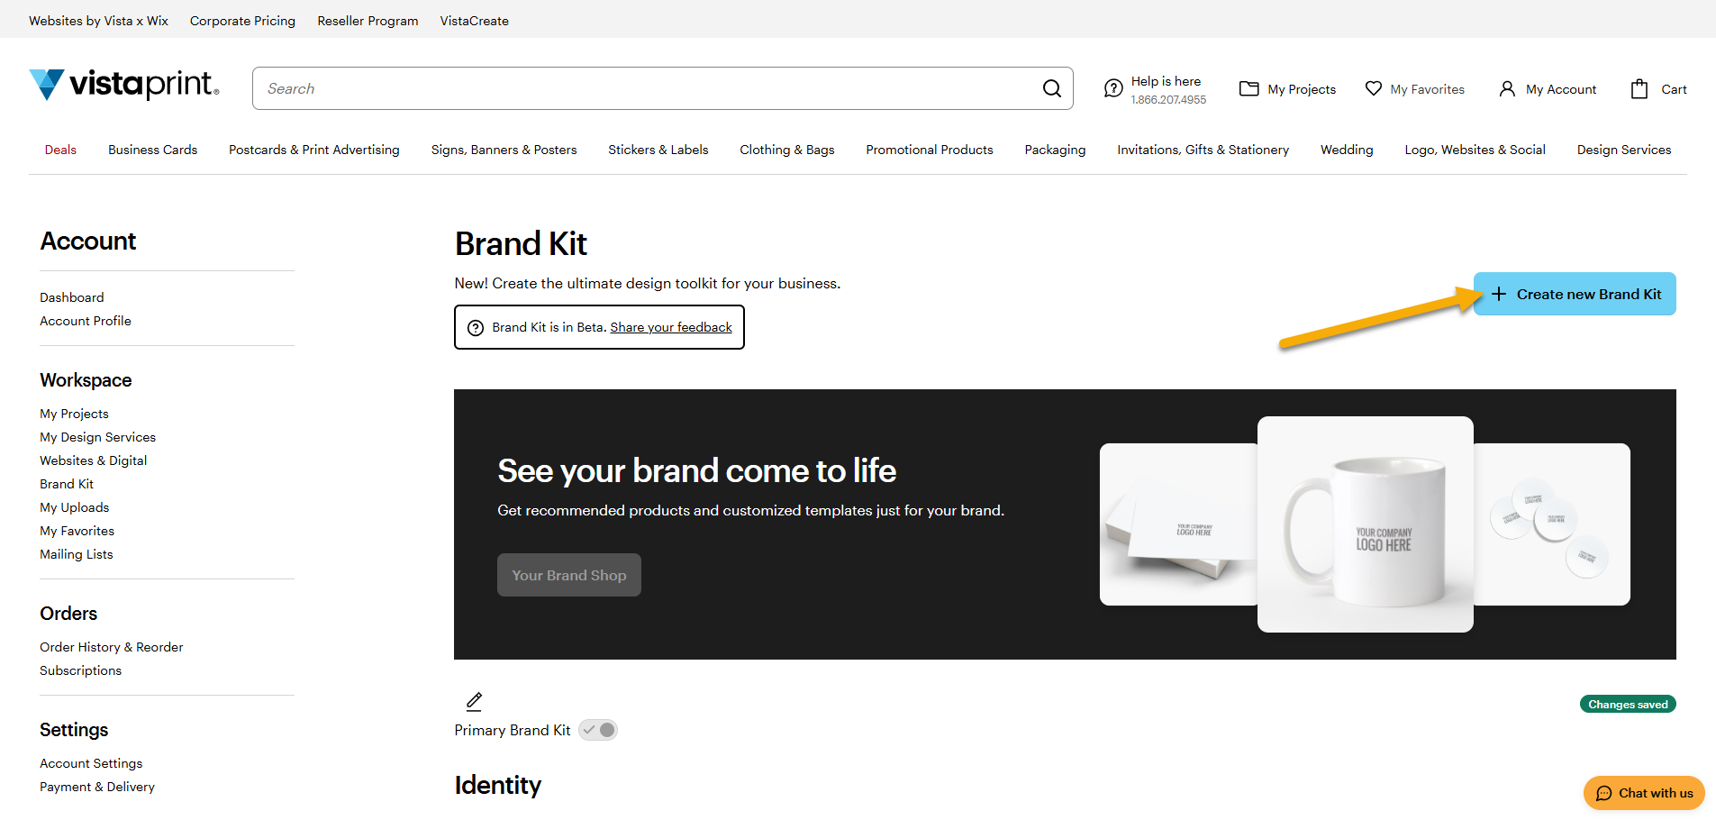Click the help question mark icon
Screen dimensions: 1716x820
click(1113, 88)
